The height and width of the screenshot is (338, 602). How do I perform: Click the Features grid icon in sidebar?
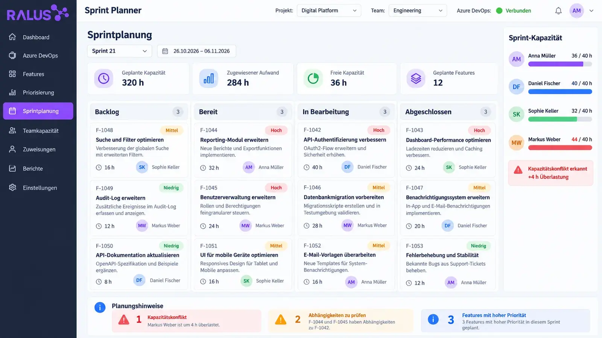tap(12, 74)
